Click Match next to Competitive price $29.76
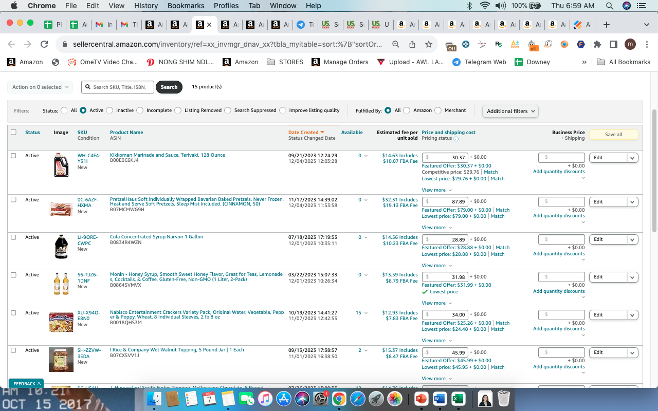This screenshot has width=658, height=411. click(x=491, y=172)
